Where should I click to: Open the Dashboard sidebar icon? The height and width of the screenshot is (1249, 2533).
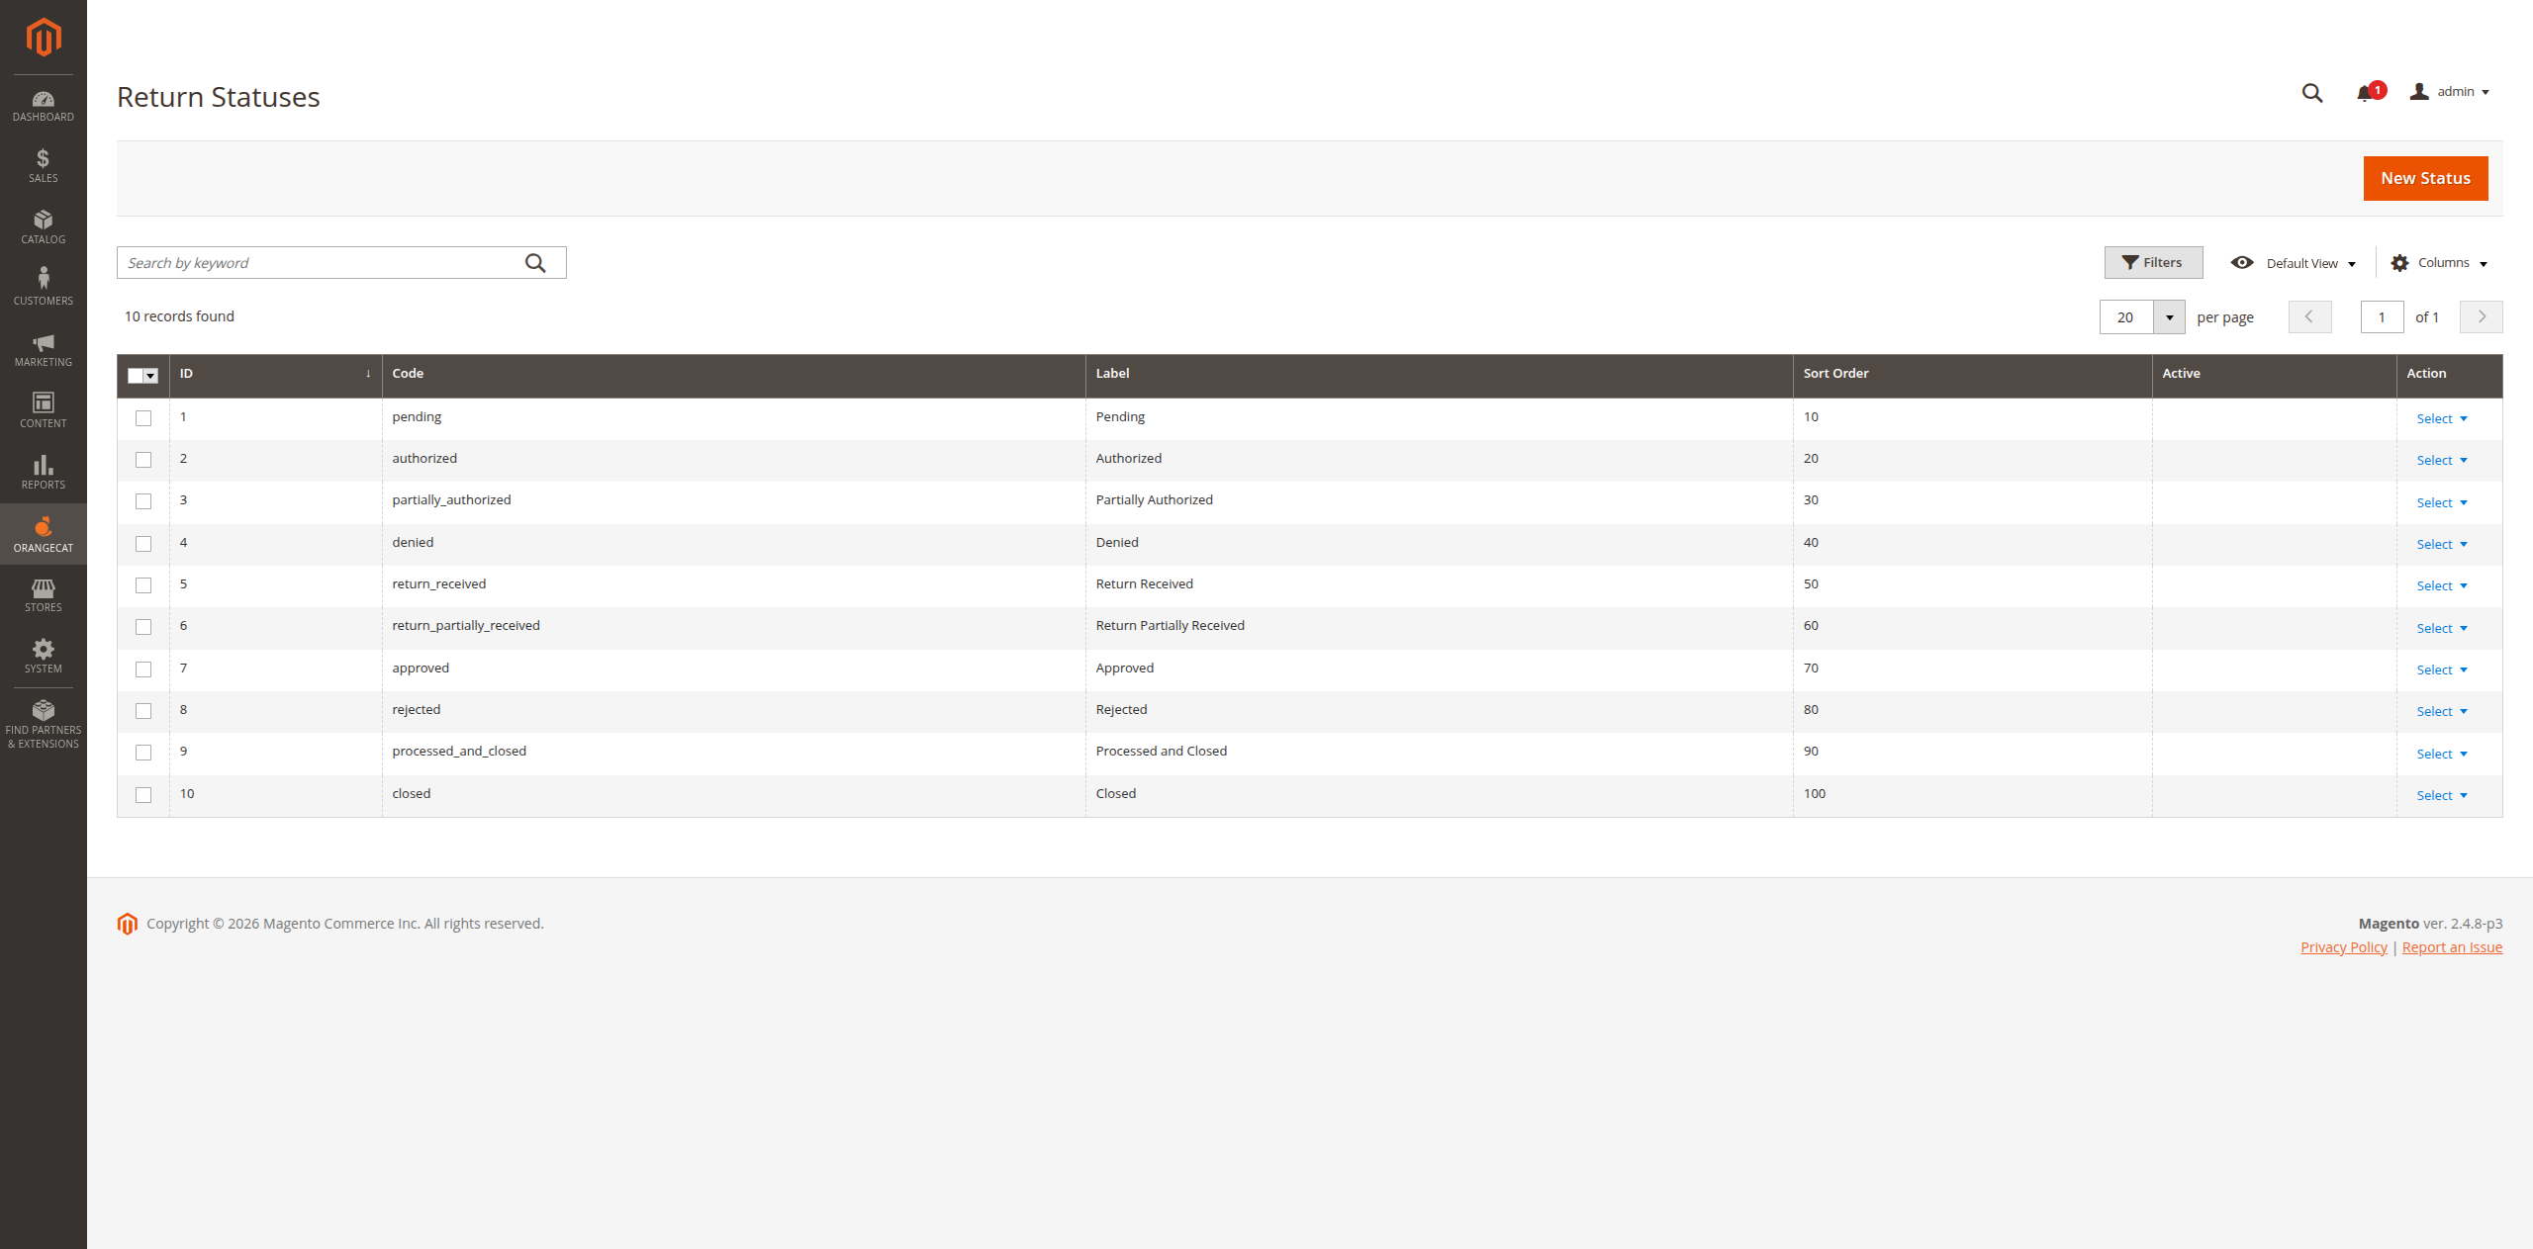pyautogui.click(x=43, y=105)
